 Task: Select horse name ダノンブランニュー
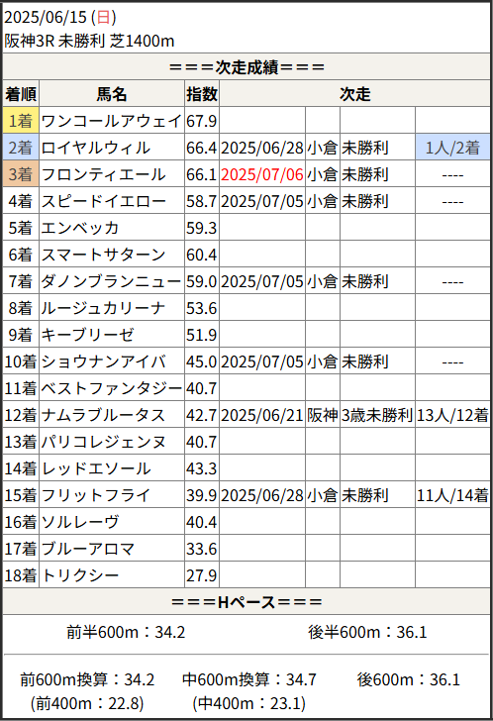click(112, 281)
